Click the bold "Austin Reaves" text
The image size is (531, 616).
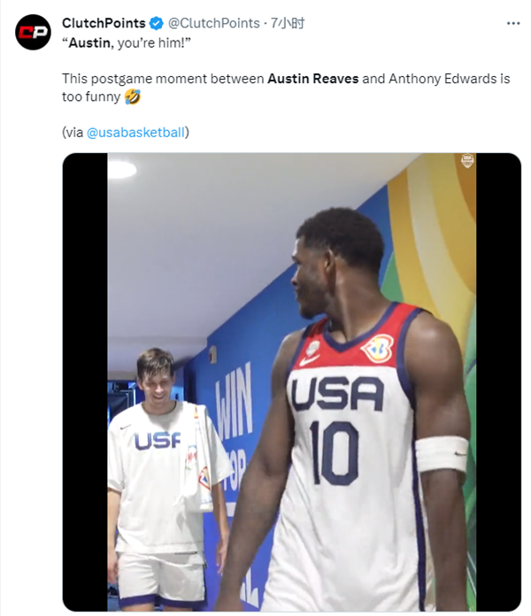[x=312, y=79]
